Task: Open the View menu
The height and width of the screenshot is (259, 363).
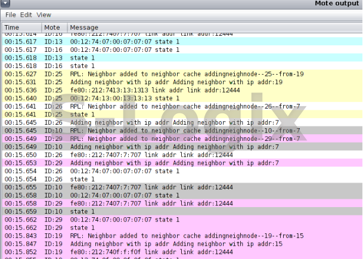Action: (44, 15)
